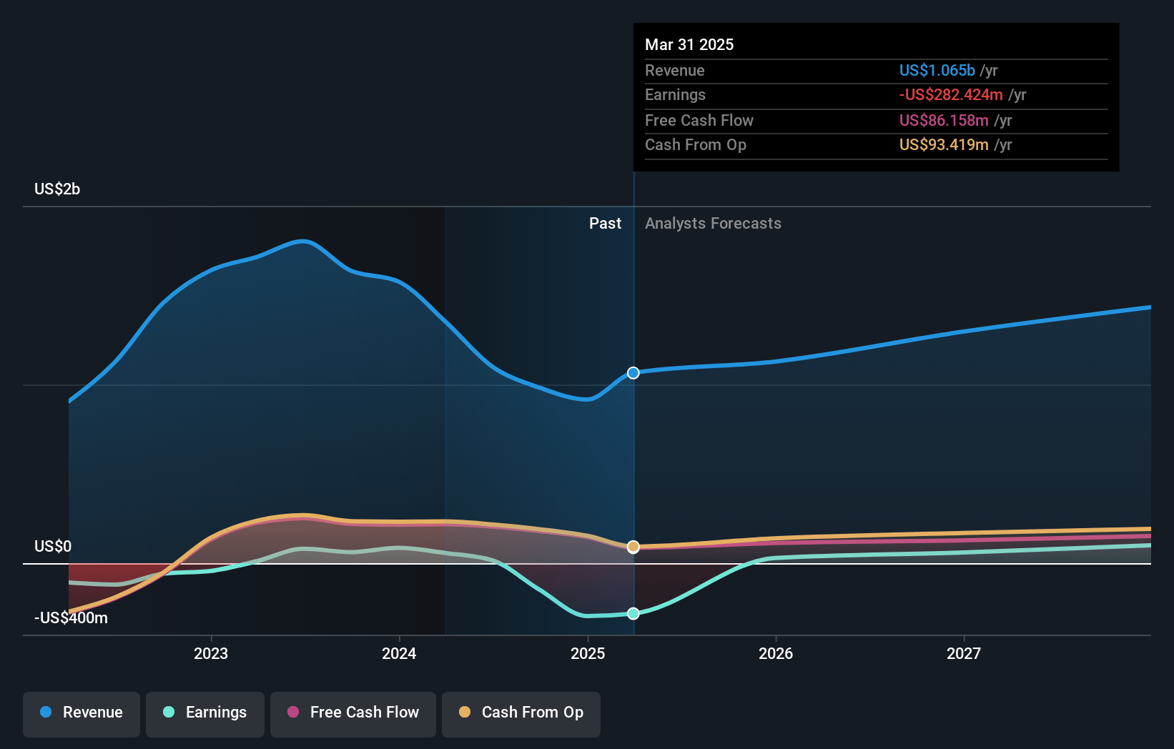Click the Cash From Op label in tooltip
The height and width of the screenshot is (749, 1174).
click(x=696, y=144)
